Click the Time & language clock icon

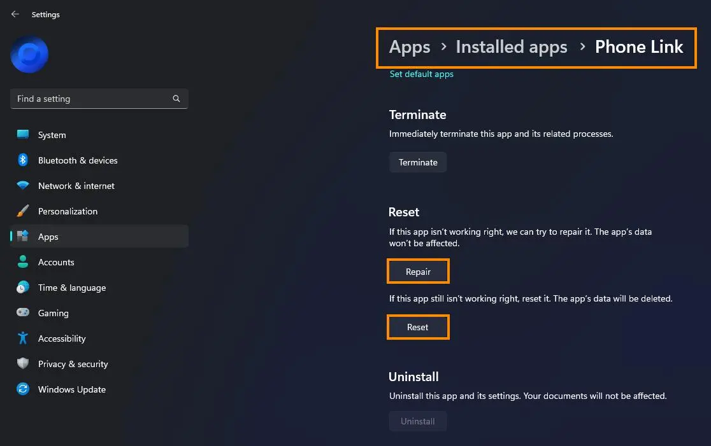tap(23, 287)
